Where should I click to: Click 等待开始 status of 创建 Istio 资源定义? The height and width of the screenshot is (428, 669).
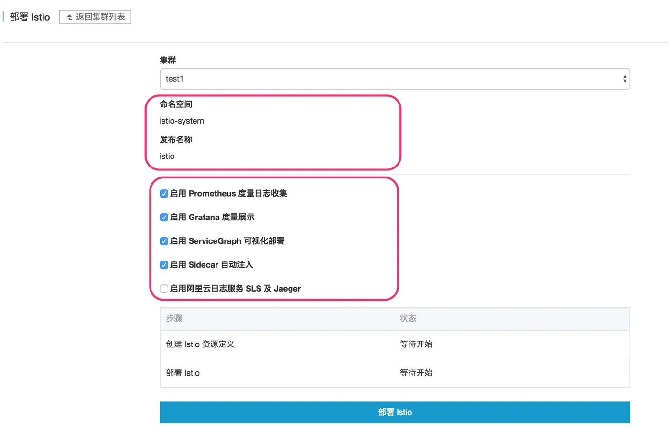coord(416,344)
